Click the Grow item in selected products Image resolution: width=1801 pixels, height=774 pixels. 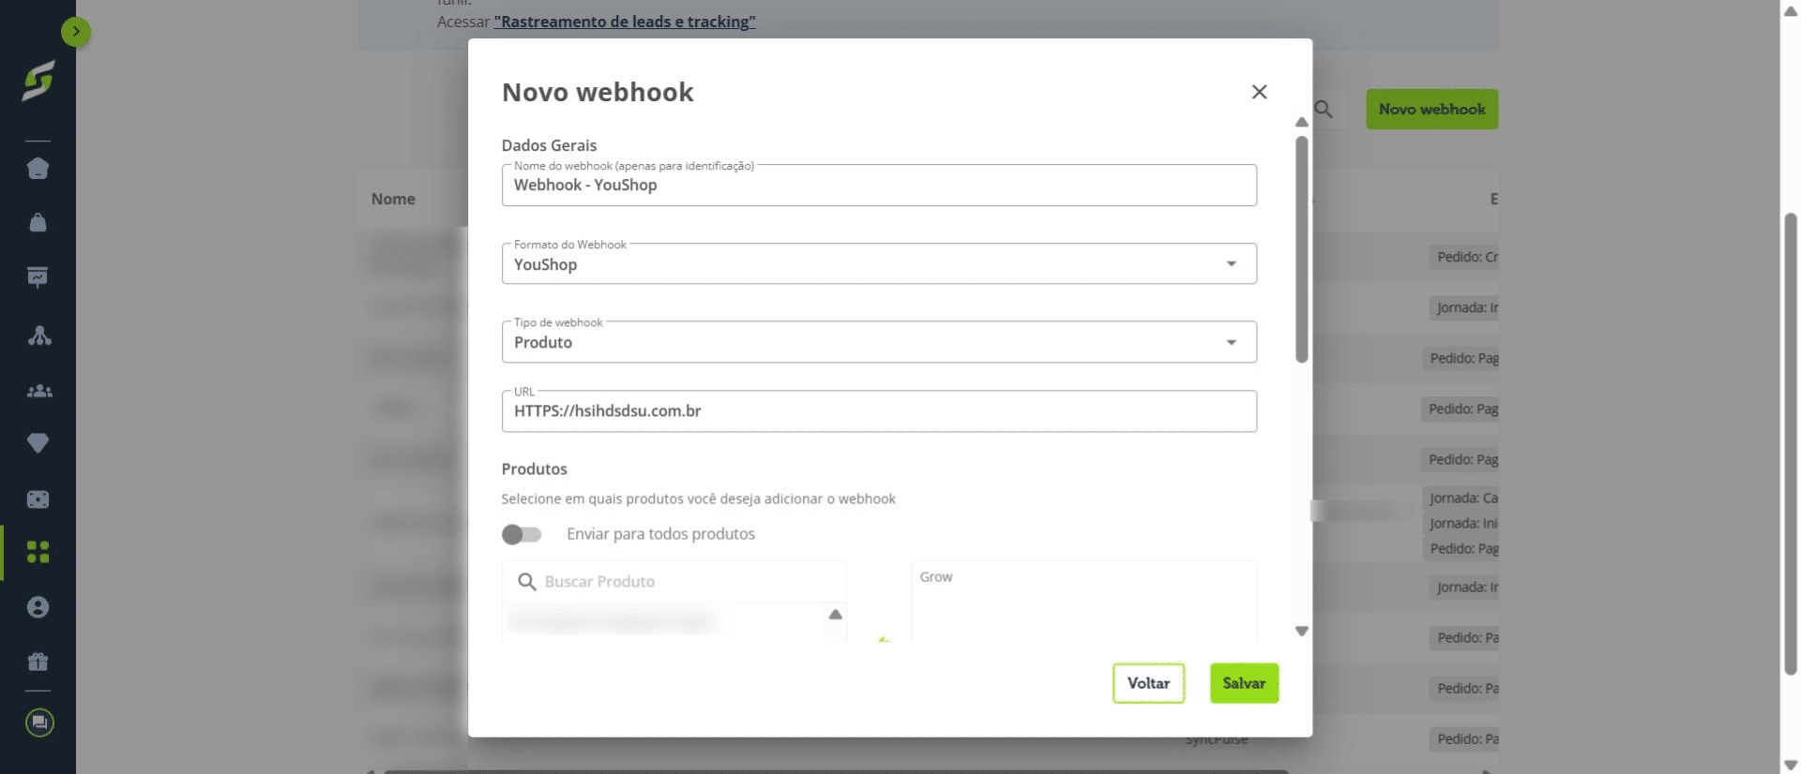(935, 577)
